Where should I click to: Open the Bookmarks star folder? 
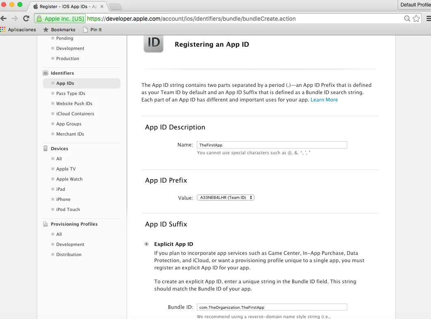click(x=59, y=30)
